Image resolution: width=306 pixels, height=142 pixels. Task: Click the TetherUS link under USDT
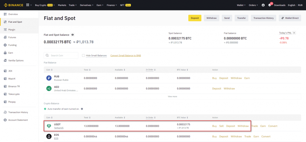59,128
